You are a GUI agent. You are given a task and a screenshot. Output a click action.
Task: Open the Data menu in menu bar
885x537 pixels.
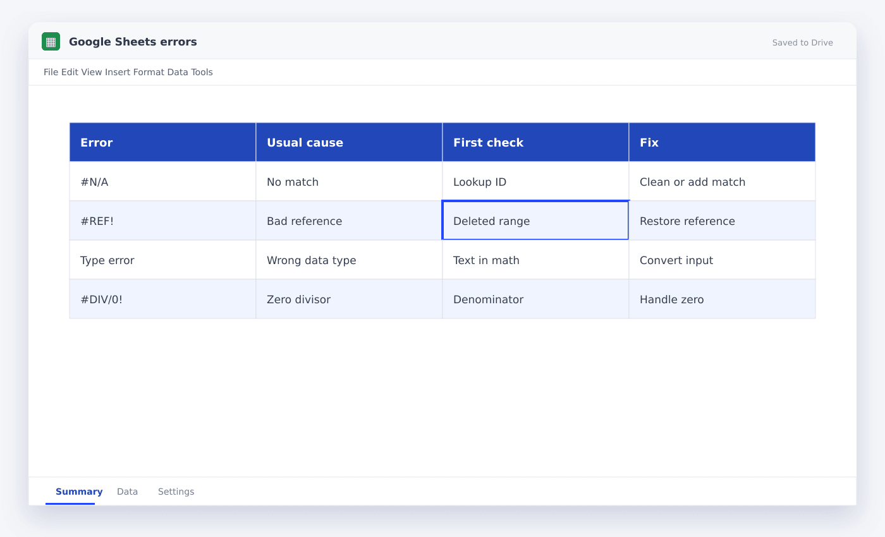coord(178,72)
